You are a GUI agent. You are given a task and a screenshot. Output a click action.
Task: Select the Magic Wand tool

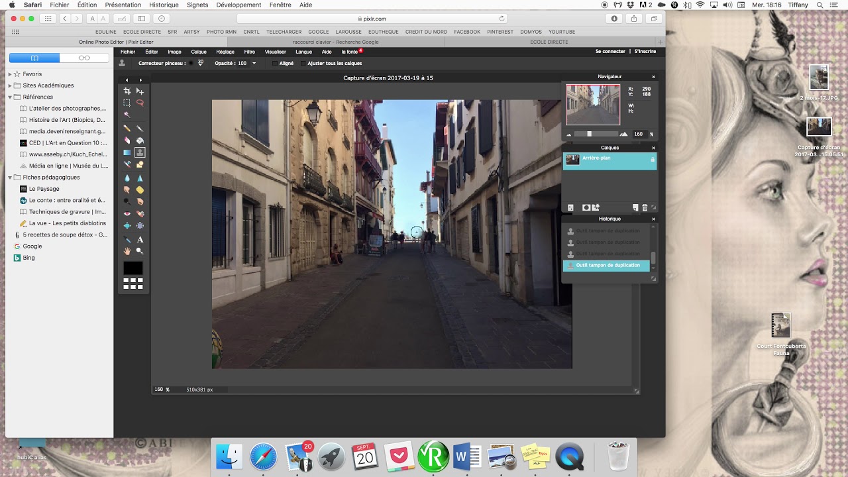tap(127, 115)
